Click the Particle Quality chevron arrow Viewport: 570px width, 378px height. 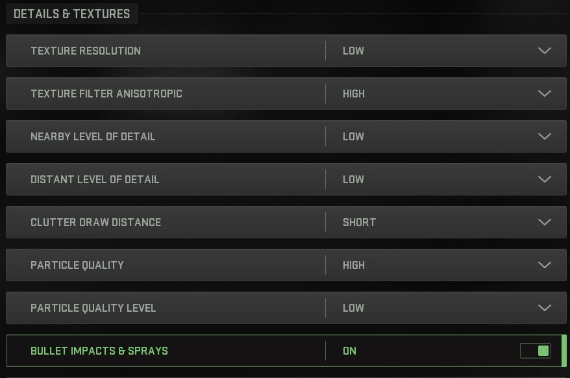pyautogui.click(x=544, y=265)
